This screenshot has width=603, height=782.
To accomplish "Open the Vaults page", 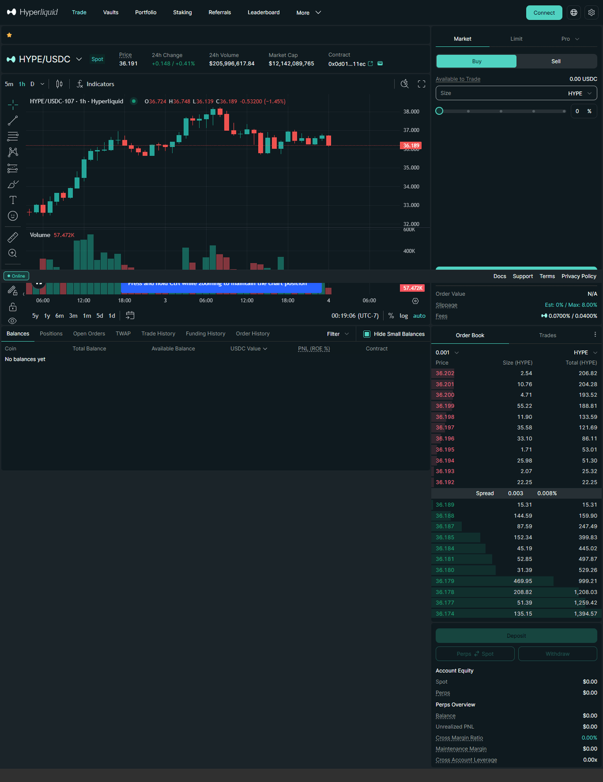I will [x=111, y=13].
